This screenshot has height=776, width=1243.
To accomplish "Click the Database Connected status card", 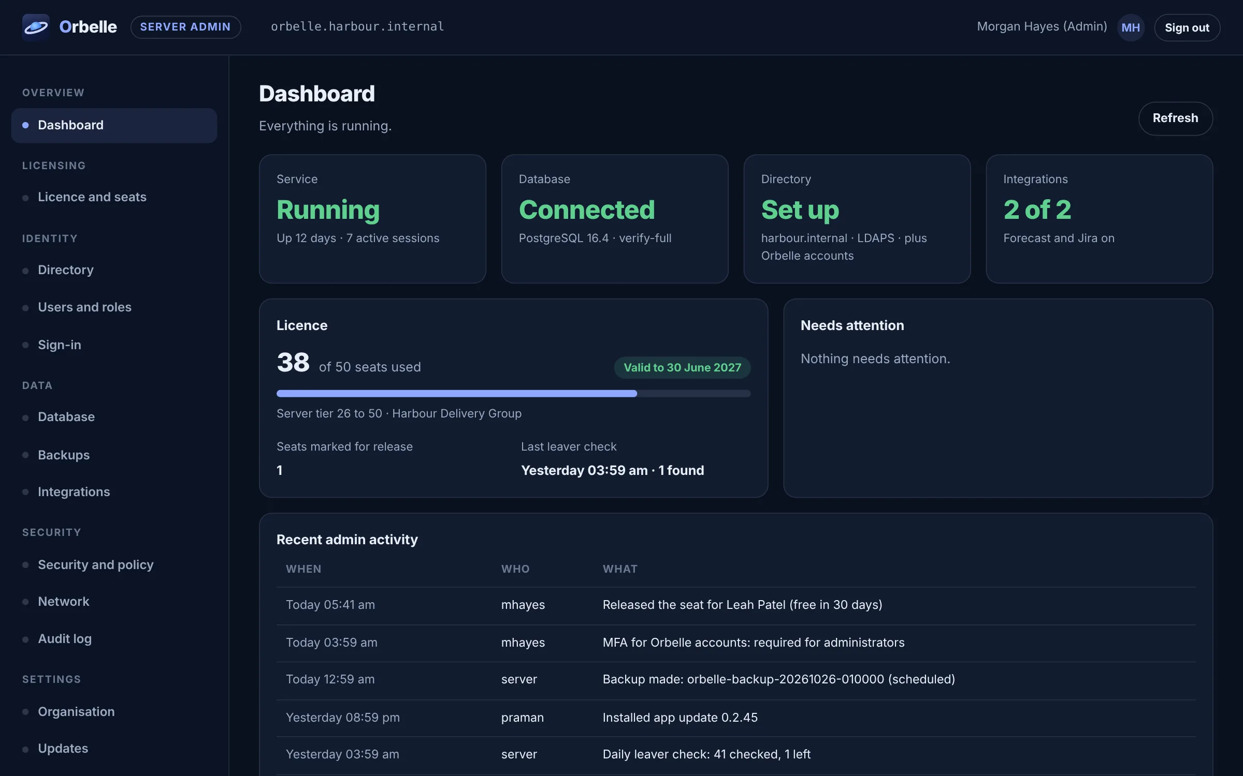I will pos(615,219).
